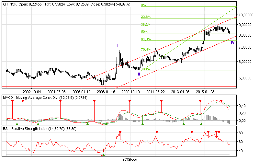Viewport: 259px width, 162px height.
Task: Click the 2006-04-12 date label
Action: click(x=81, y=92)
